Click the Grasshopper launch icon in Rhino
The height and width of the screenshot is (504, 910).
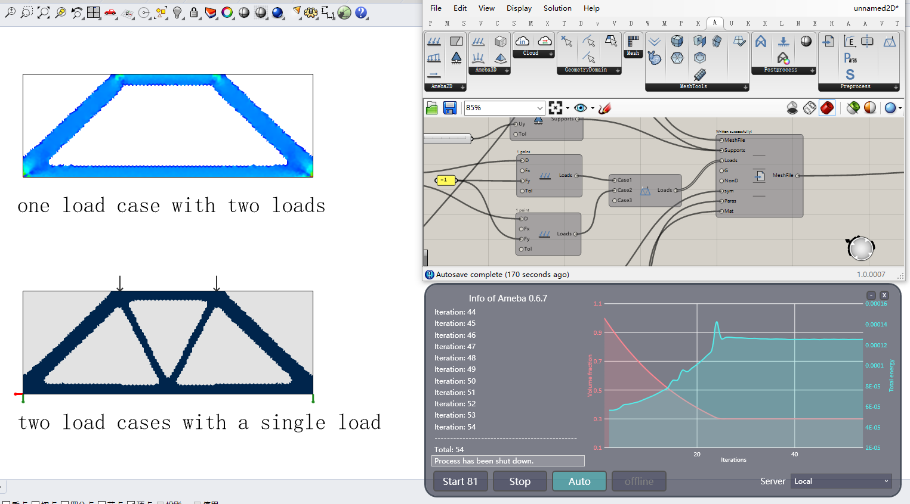pos(344,12)
